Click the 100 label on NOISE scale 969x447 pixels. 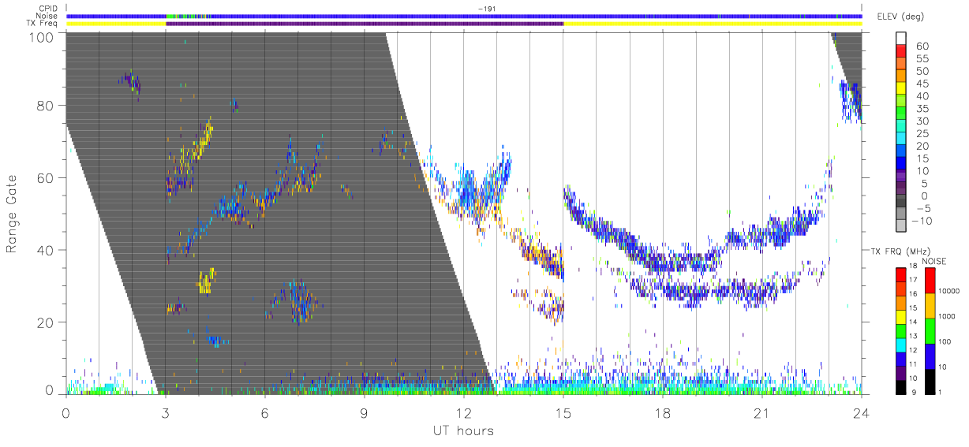[944, 341]
